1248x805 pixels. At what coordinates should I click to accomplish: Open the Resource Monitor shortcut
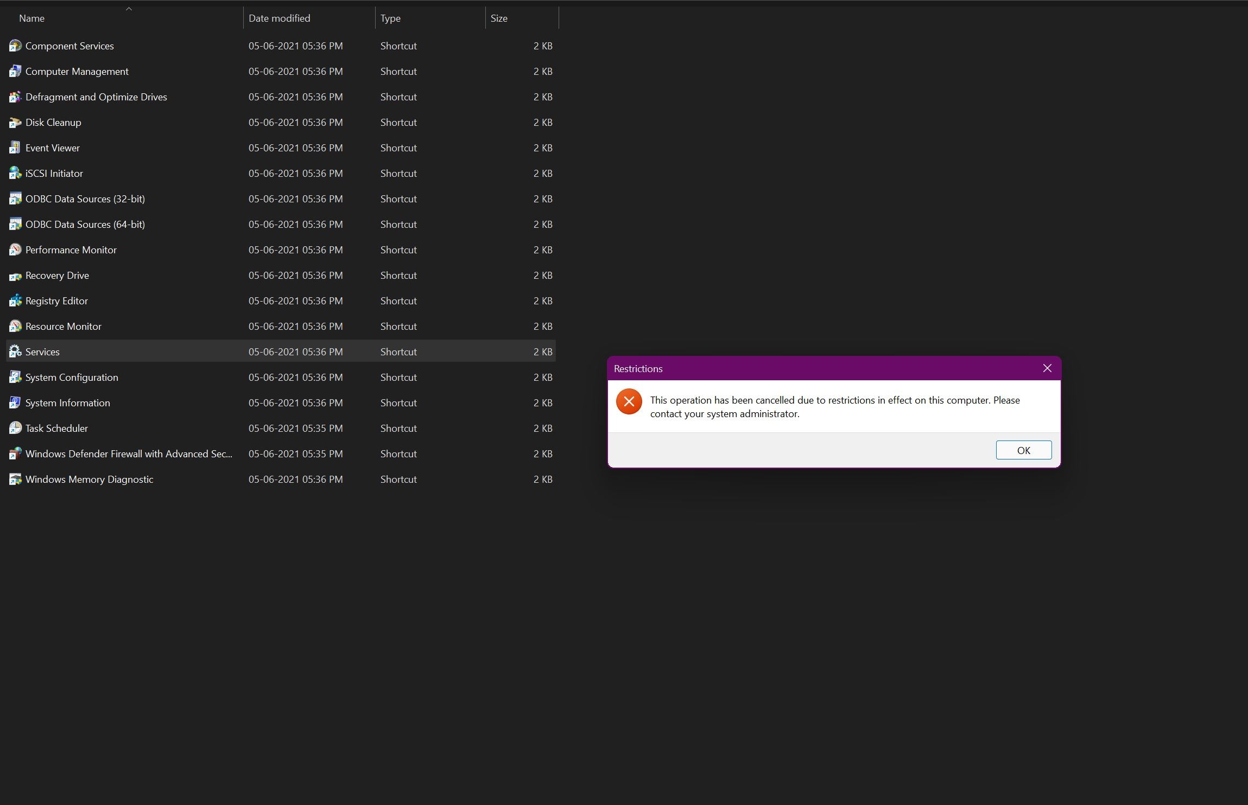pos(63,325)
